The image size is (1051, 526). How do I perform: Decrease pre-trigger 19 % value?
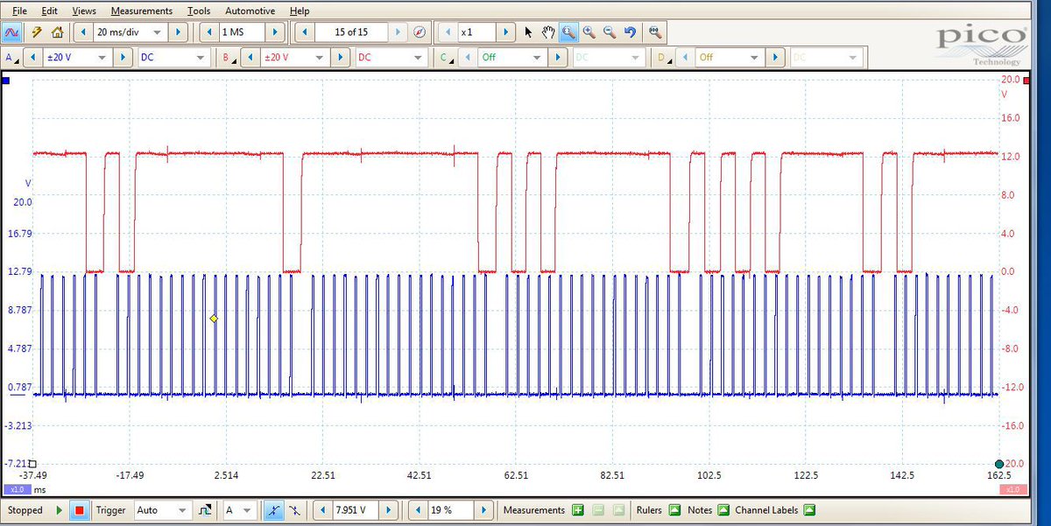[417, 510]
